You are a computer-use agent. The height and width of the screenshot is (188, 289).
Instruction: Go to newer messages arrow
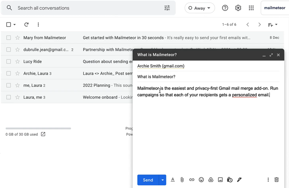click(x=248, y=25)
